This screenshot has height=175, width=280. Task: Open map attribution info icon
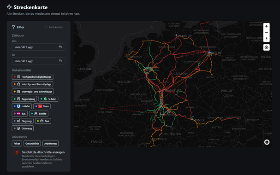coord(267,142)
